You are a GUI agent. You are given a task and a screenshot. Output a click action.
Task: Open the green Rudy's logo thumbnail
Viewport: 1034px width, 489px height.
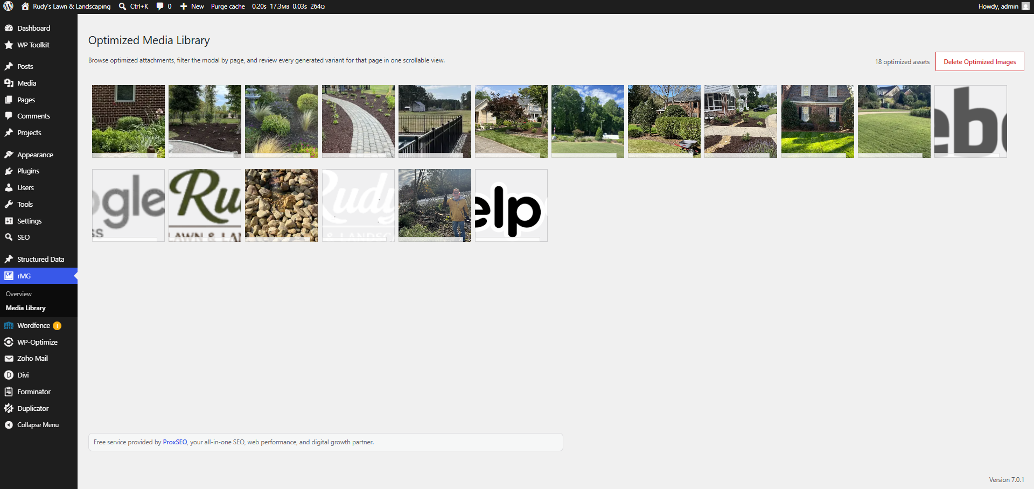(x=205, y=205)
